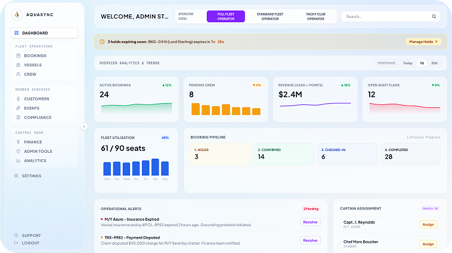This screenshot has width=452, height=253.
Task: Click the Events sparkle icon
Action: pos(18,108)
